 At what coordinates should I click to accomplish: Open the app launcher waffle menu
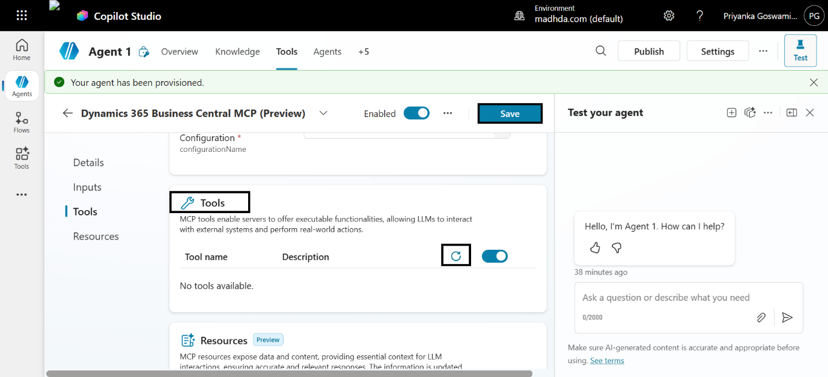[x=22, y=15]
